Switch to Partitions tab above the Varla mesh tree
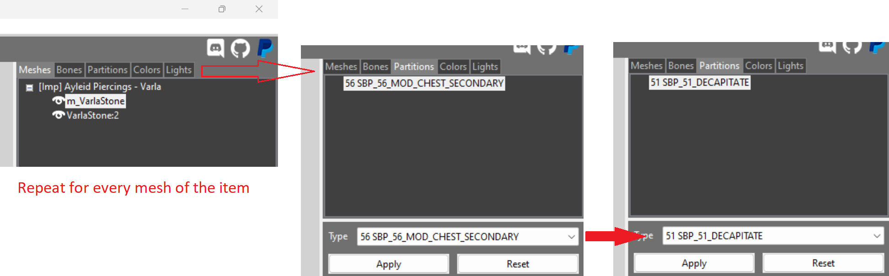This screenshot has height=276, width=889. 107,70
